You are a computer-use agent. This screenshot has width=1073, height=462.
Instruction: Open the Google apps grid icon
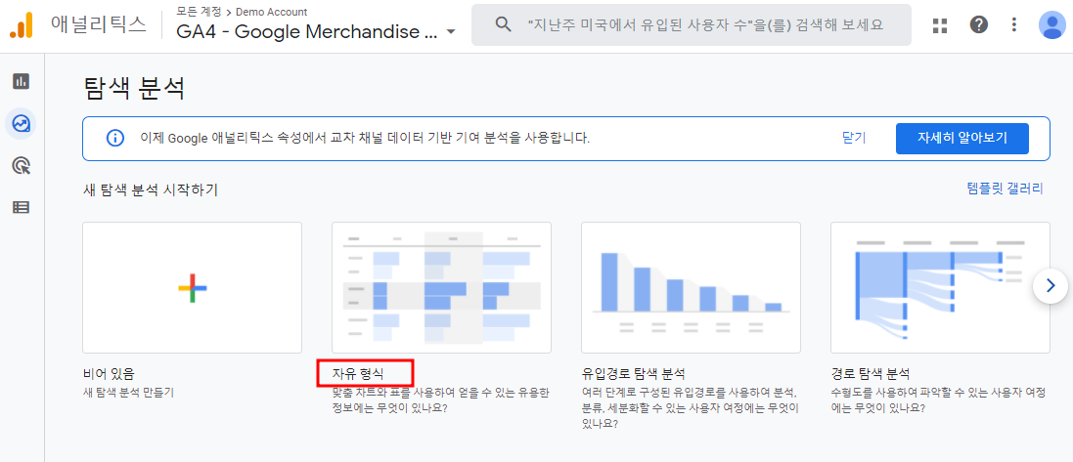940,25
